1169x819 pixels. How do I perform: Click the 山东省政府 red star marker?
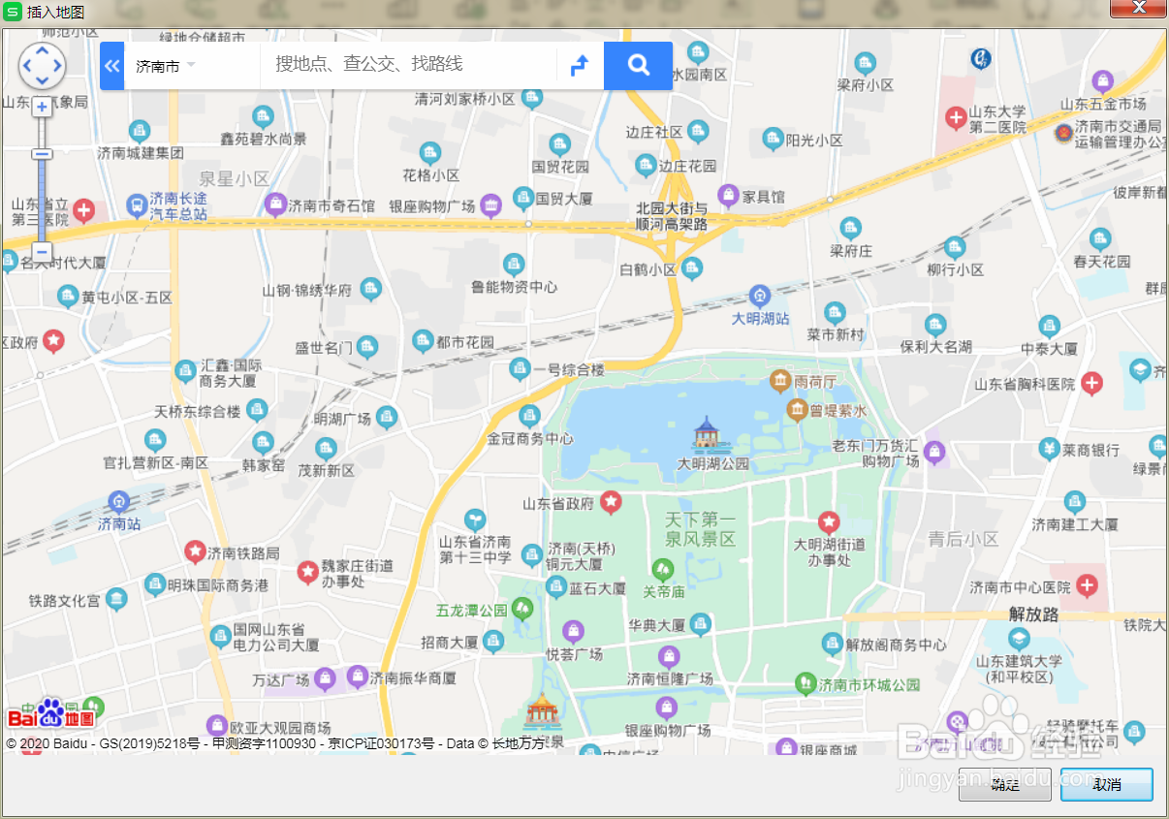click(611, 502)
